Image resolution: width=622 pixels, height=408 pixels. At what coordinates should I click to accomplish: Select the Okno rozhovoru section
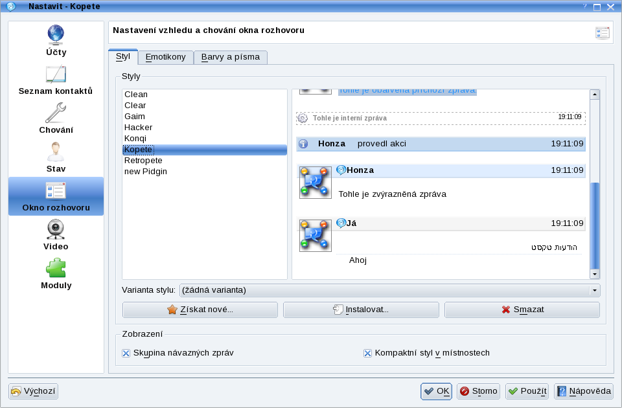click(x=56, y=196)
